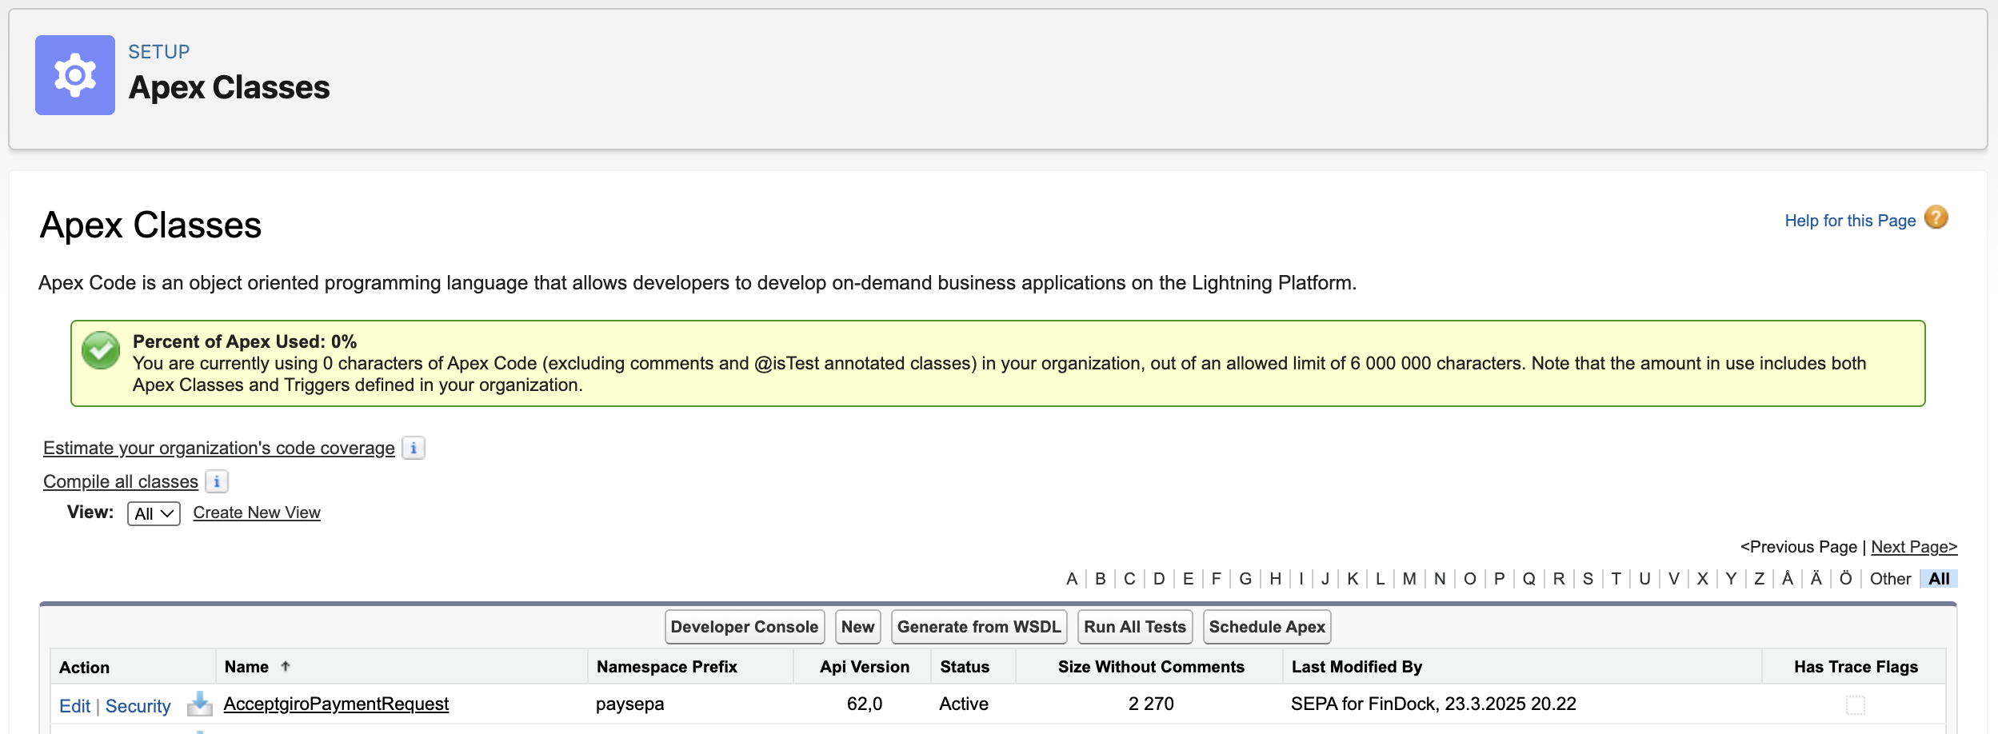Click info icon beside code coverage link
This screenshot has height=734, width=1998.
pos(413,448)
